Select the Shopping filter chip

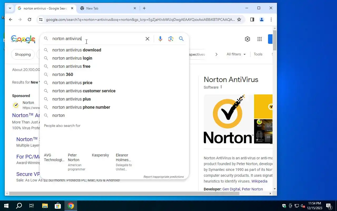(23, 54)
